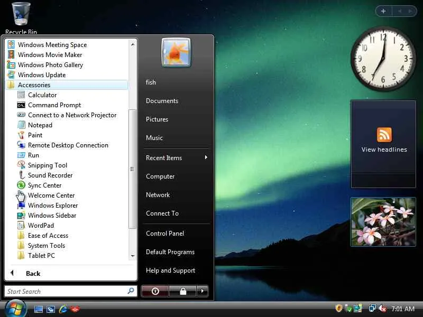
Task: Launch the WordPad icon
Action: [x=21, y=226]
